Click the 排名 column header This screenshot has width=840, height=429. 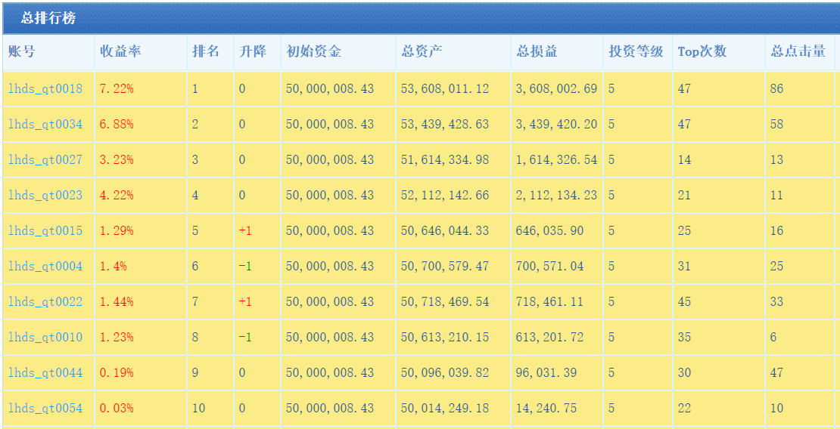pyautogui.click(x=206, y=52)
